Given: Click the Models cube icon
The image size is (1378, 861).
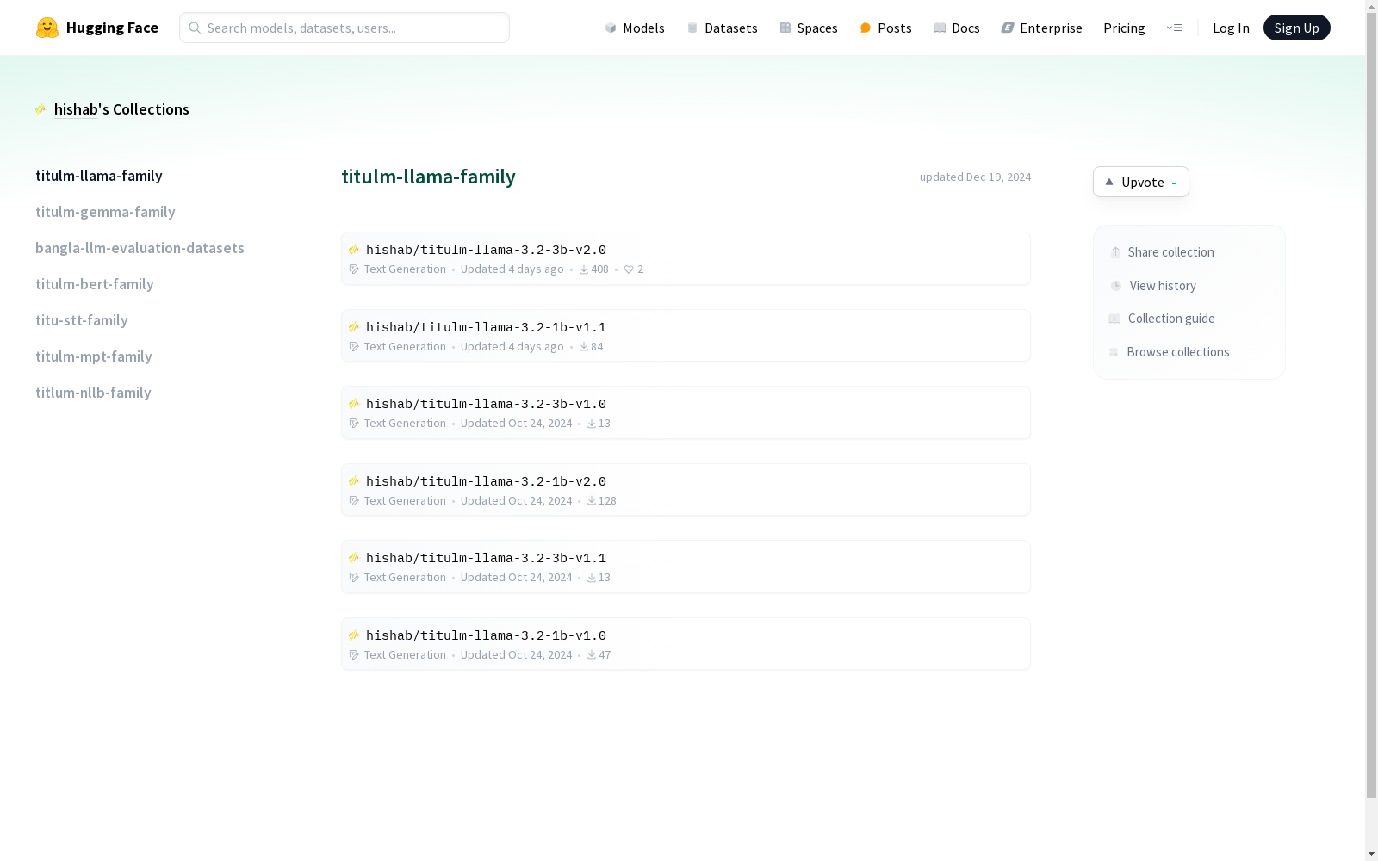Looking at the screenshot, I should [611, 28].
